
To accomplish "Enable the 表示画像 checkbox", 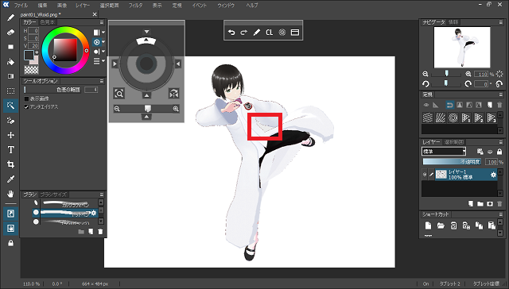I will pos(26,98).
